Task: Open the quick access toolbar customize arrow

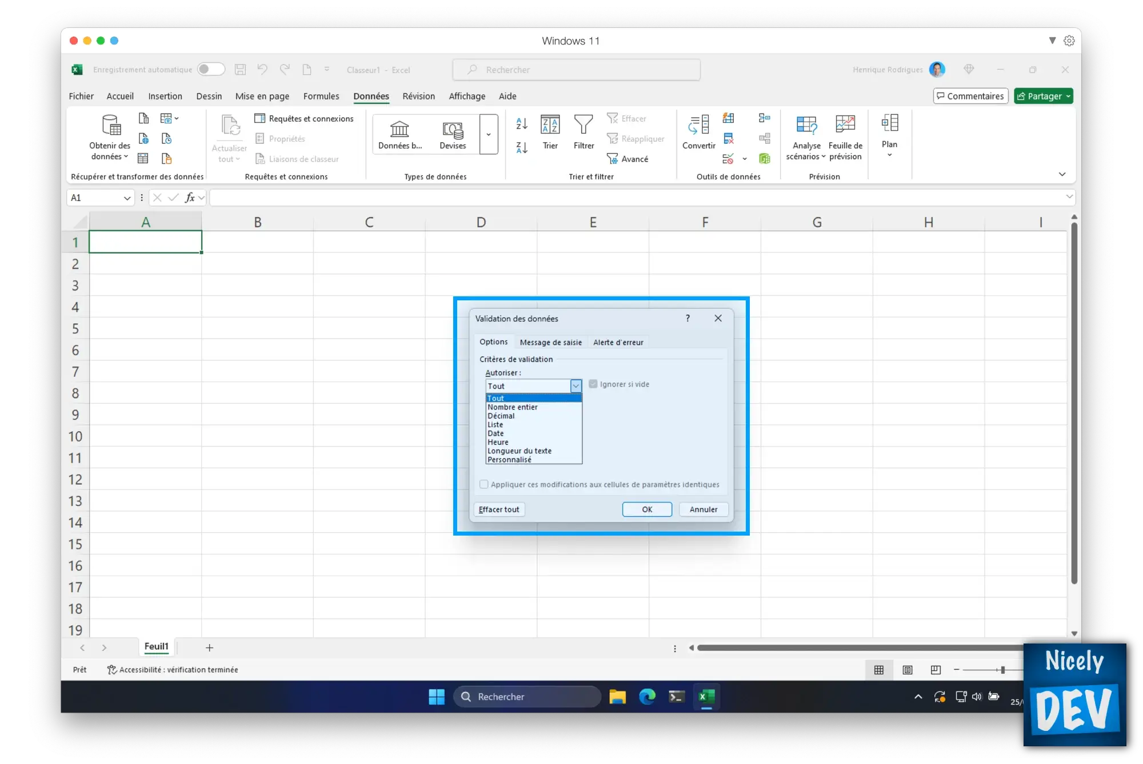Action: click(x=327, y=70)
